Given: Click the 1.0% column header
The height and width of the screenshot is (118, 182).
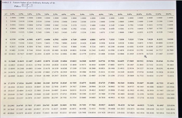Looking at the screenshot, I should pos(12,14).
